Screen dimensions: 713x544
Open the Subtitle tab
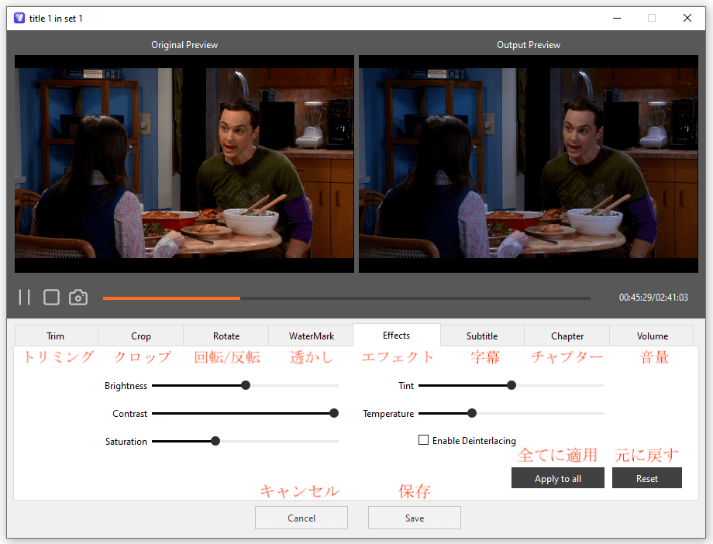[x=482, y=336]
